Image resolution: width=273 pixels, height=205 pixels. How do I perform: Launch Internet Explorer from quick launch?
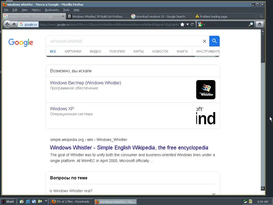click(28, 202)
